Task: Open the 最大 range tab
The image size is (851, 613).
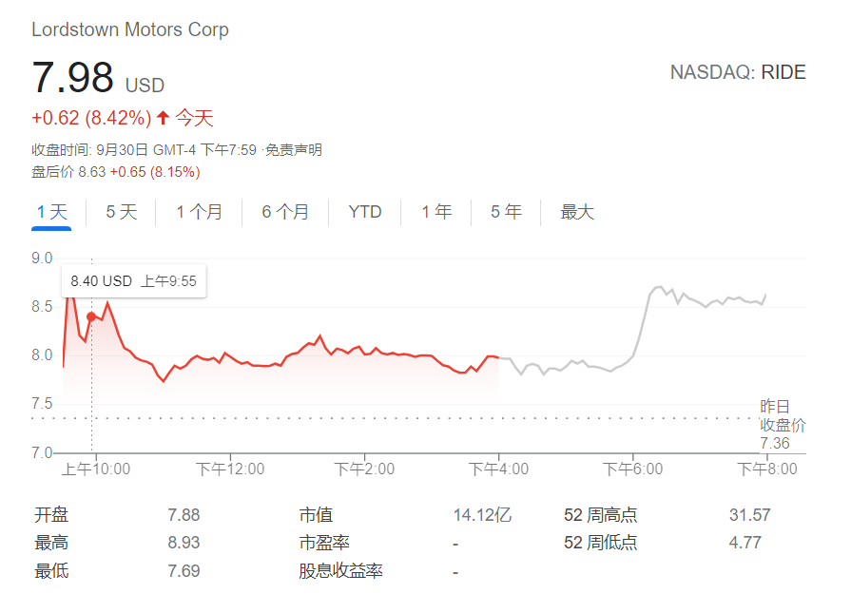Action: click(577, 212)
